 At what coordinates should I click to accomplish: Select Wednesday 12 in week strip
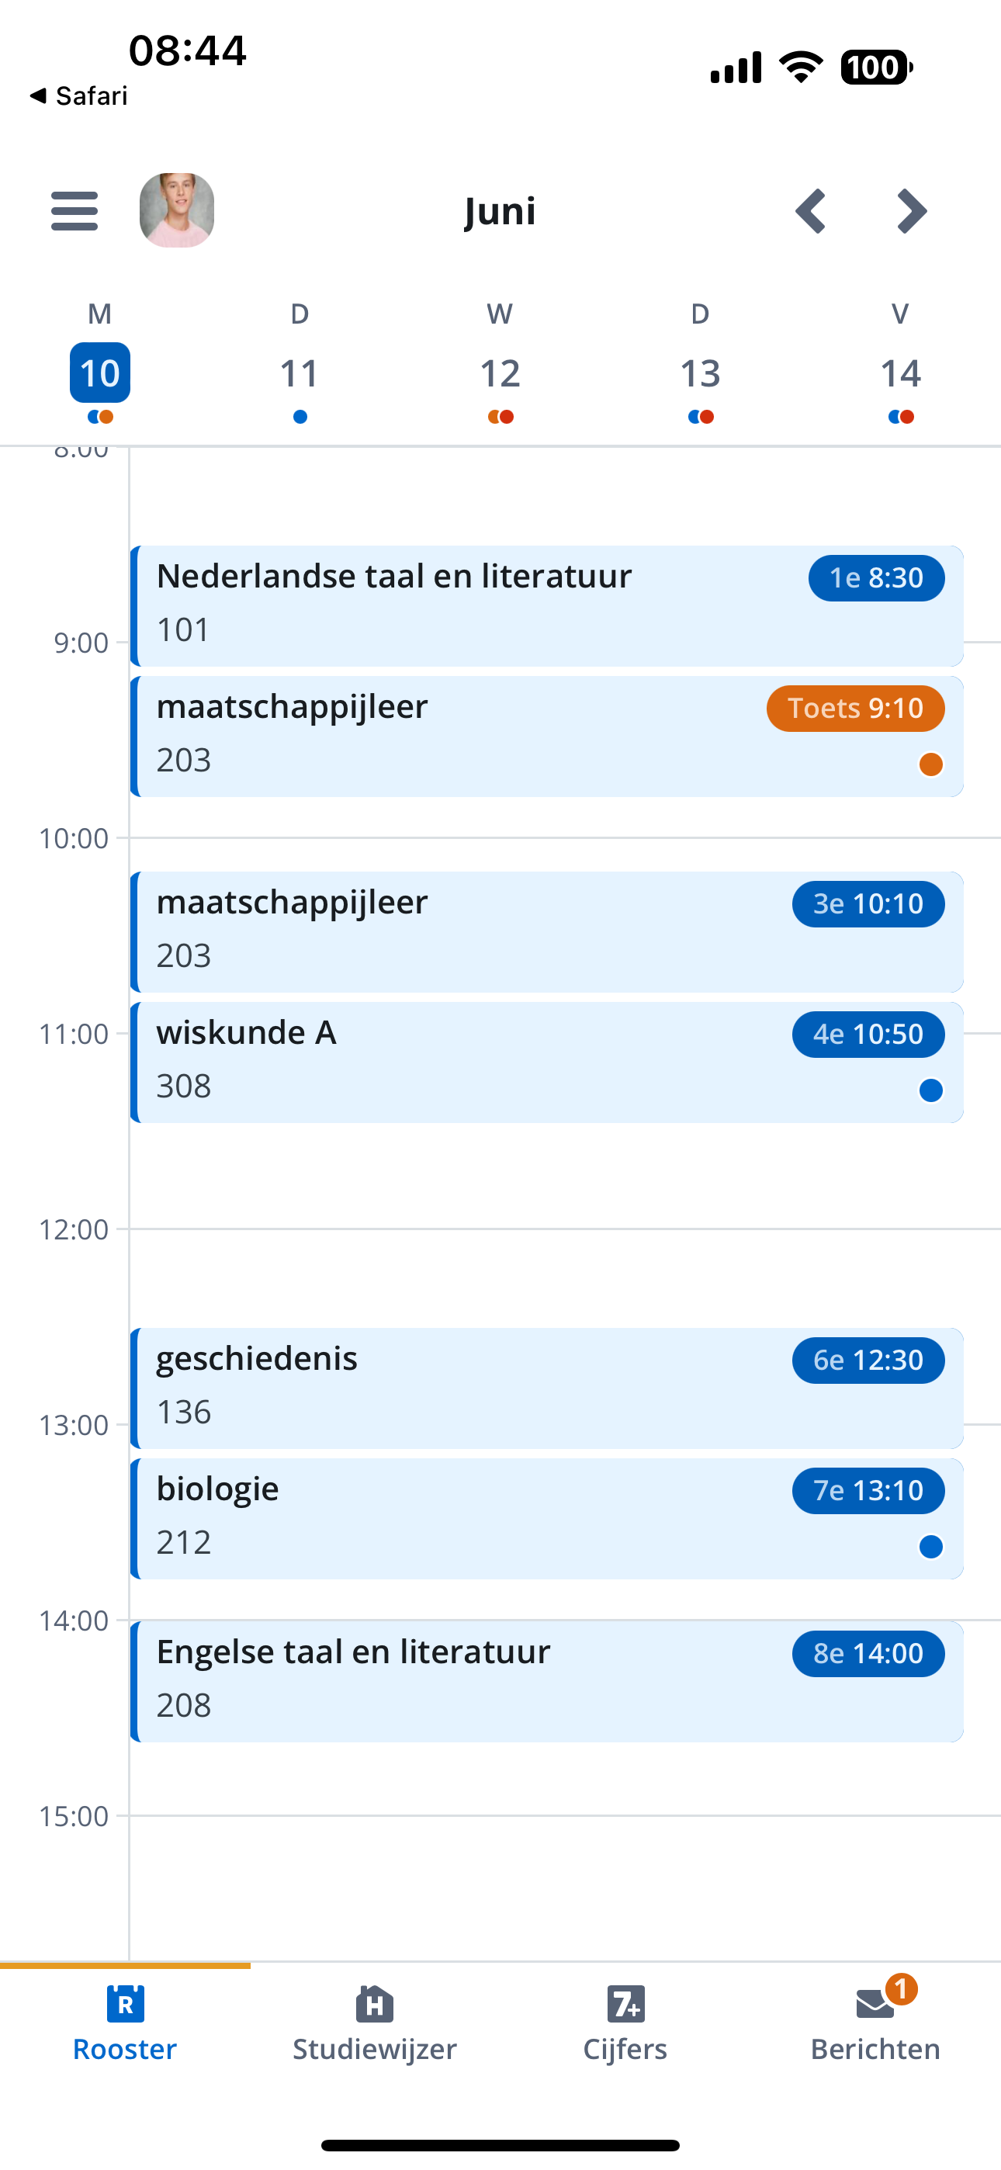[500, 373]
